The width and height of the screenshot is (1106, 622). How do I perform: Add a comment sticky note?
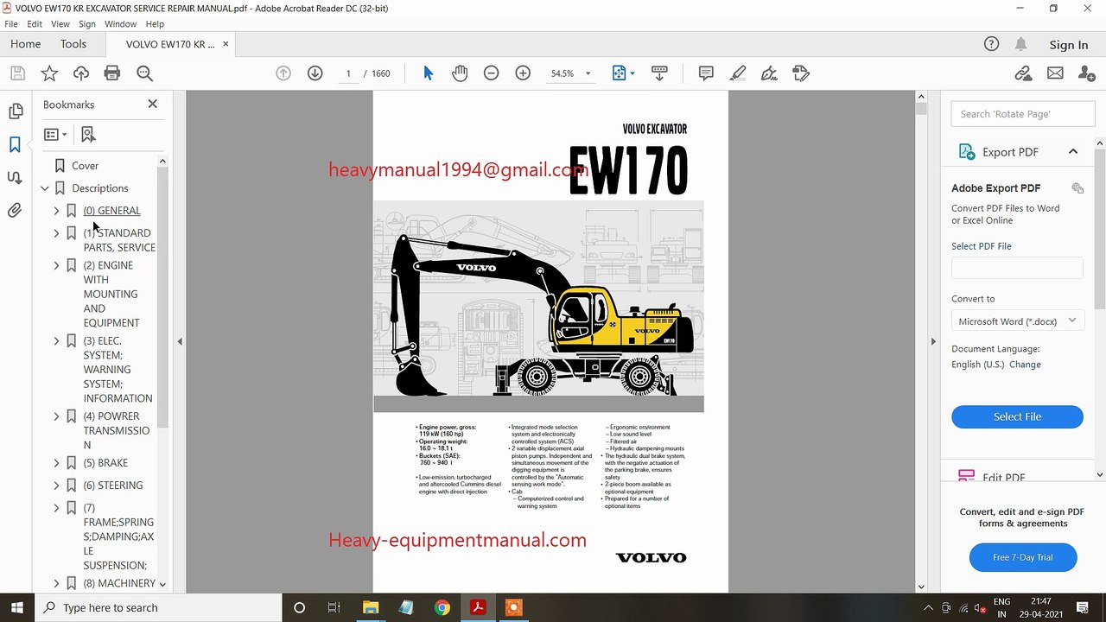click(706, 73)
